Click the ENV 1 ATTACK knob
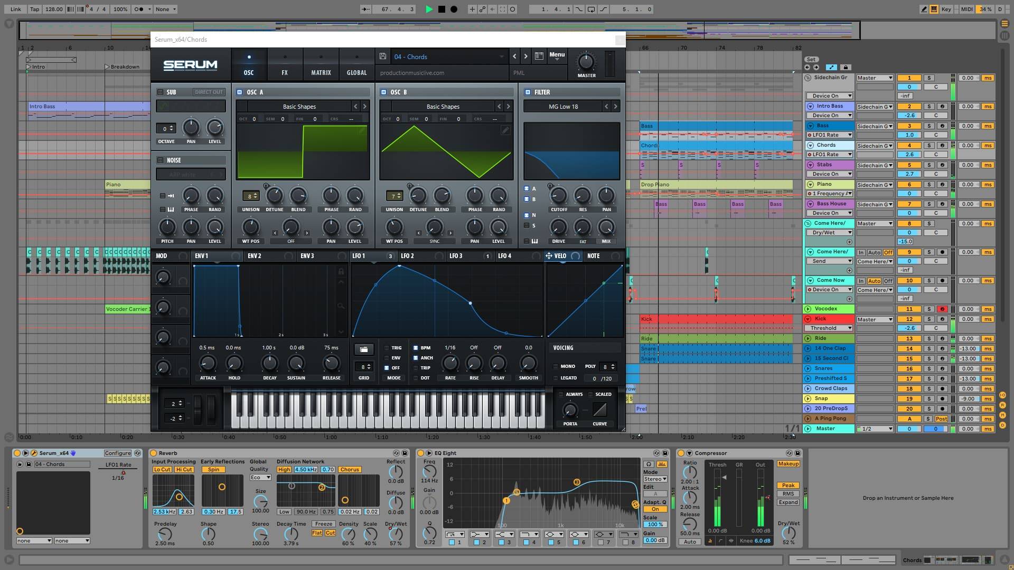The width and height of the screenshot is (1014, 570). (208, 363)
